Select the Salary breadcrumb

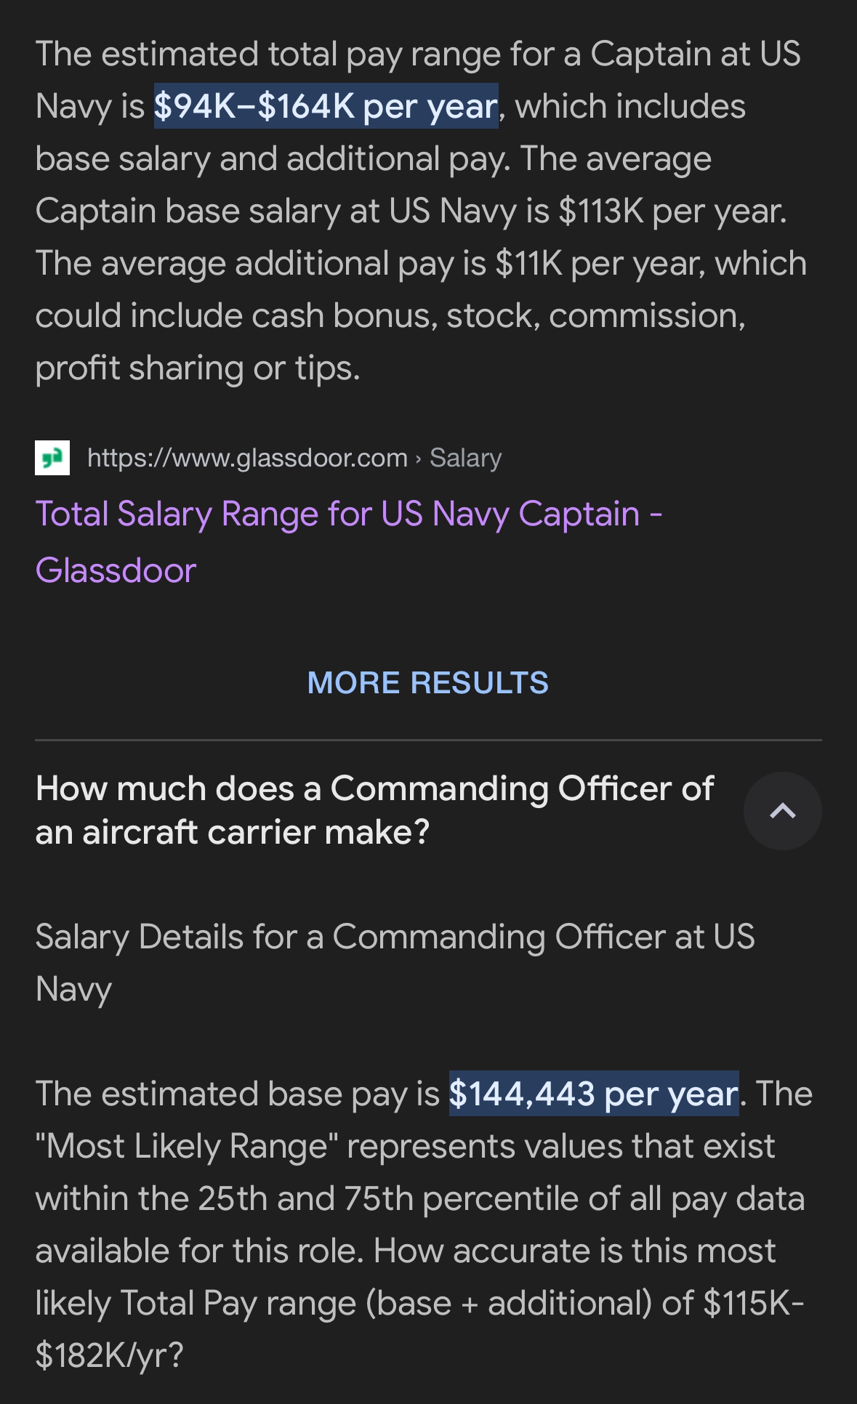click(x=465, y=458)
